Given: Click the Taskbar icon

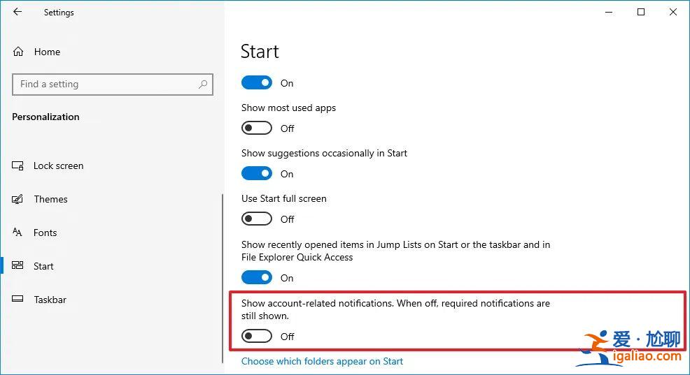Looking at the screenshot, I should tap(18, 300).
